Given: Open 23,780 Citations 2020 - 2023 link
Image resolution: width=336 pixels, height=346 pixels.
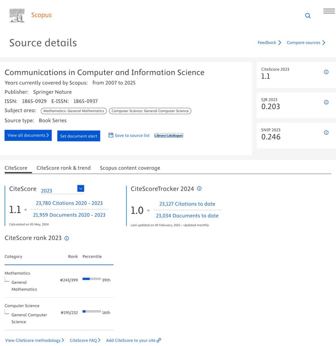Looking at the screenshot, I should pyautogui.click(x=69, y=203).
